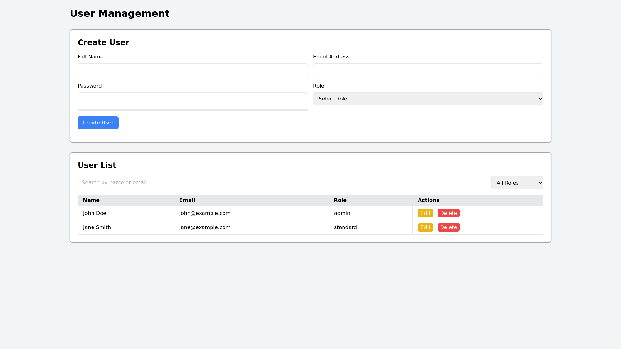Click the search by name or email box
This screenshot has width=621, height=349.
point(281,183)
